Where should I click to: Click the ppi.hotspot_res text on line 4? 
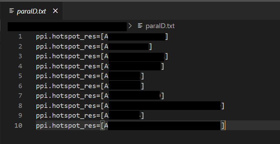coord(66,66)
